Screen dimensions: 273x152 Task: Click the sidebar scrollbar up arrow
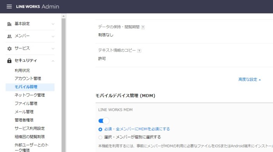(64, 16)
